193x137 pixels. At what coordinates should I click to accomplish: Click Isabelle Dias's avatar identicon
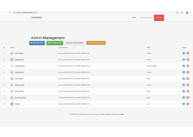point(12,60)
